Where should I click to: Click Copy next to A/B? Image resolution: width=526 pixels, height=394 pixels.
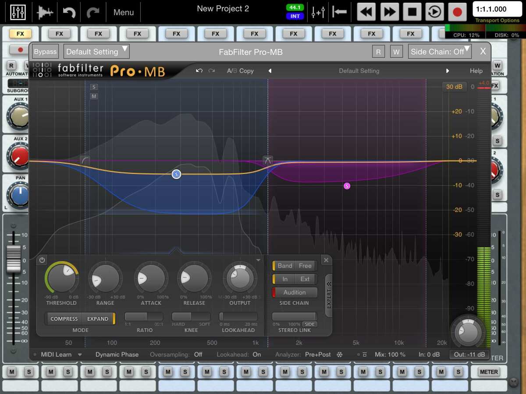coord(246,70)
